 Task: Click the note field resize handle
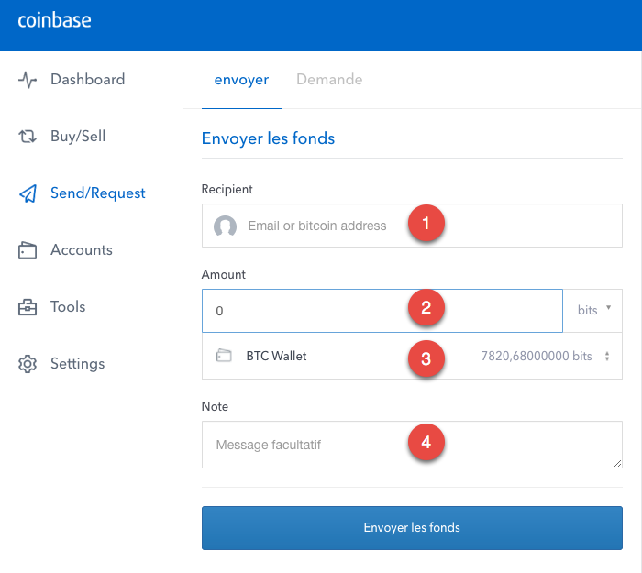pyautogui.click(x=617, y=463)
